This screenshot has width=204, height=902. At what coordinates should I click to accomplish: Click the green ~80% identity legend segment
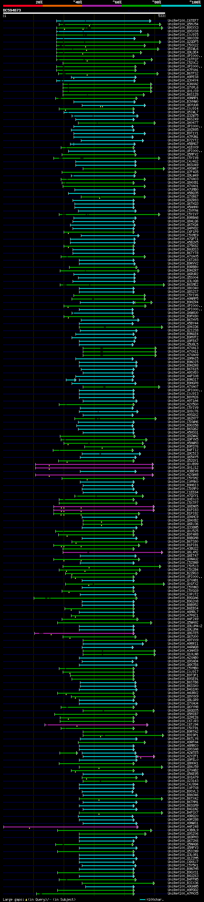point(142,6)
